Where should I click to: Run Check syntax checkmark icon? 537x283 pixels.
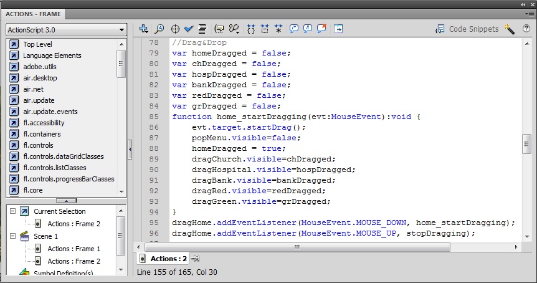189,29
